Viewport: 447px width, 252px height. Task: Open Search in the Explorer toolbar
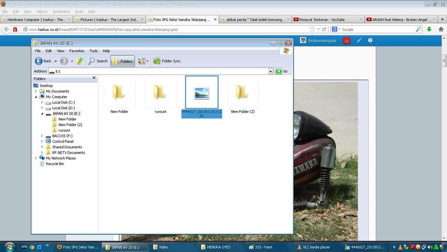point(98,61)
